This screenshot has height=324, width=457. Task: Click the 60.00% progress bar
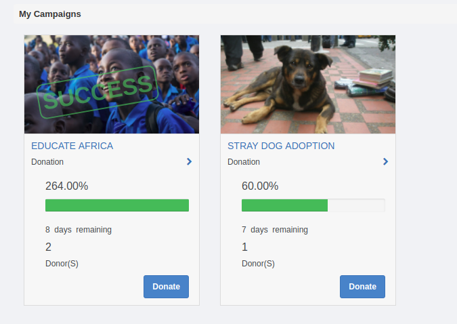(313, 205)
